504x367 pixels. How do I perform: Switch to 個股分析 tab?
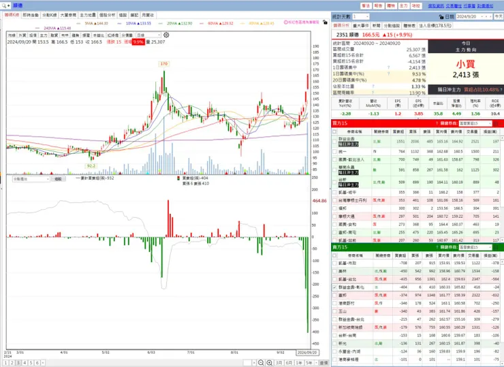click(x=107, y=15)
